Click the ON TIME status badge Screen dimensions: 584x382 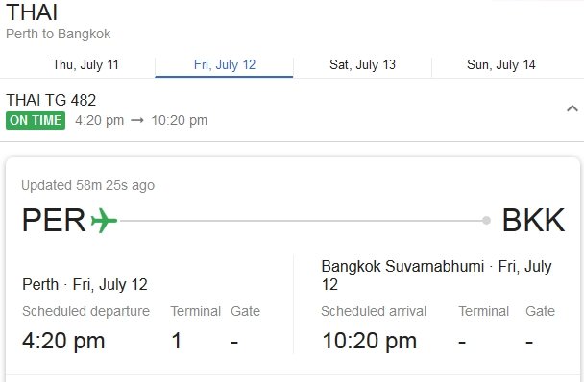pos(36,120)
